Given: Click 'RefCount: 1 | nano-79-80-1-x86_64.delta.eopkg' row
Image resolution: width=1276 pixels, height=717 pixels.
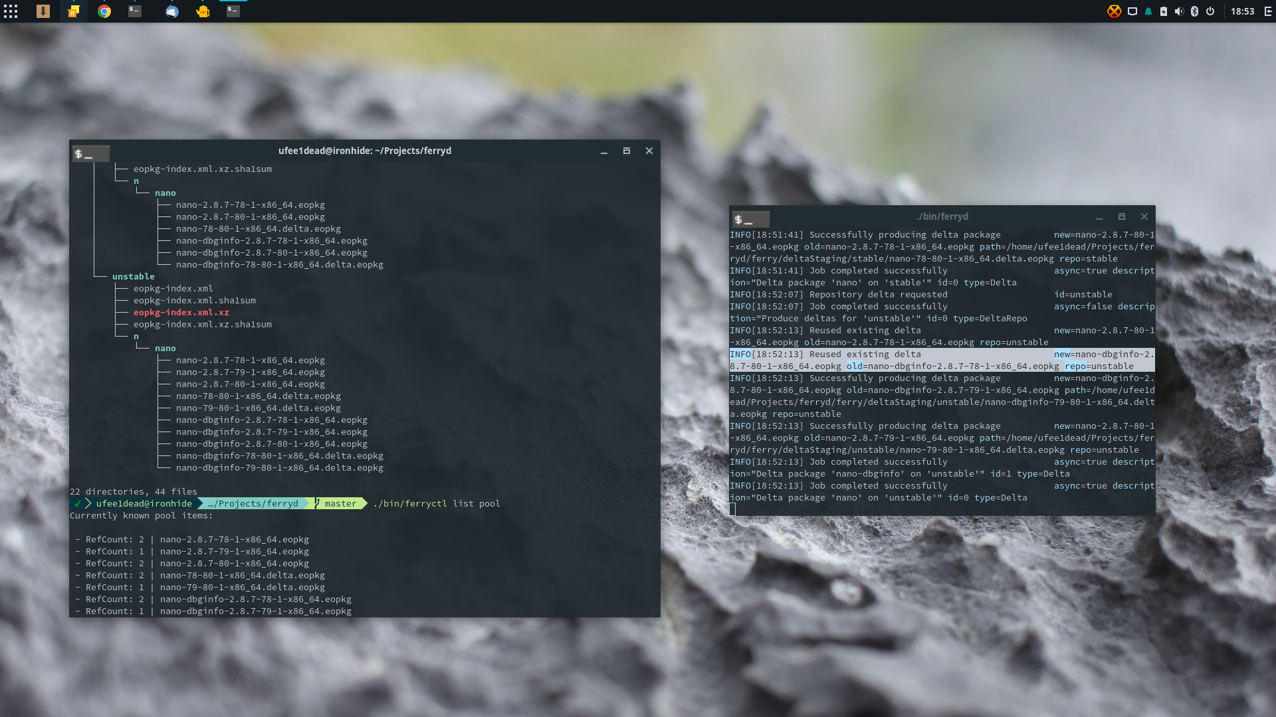Looking at the screenshot, I should [x=199, y=588].
